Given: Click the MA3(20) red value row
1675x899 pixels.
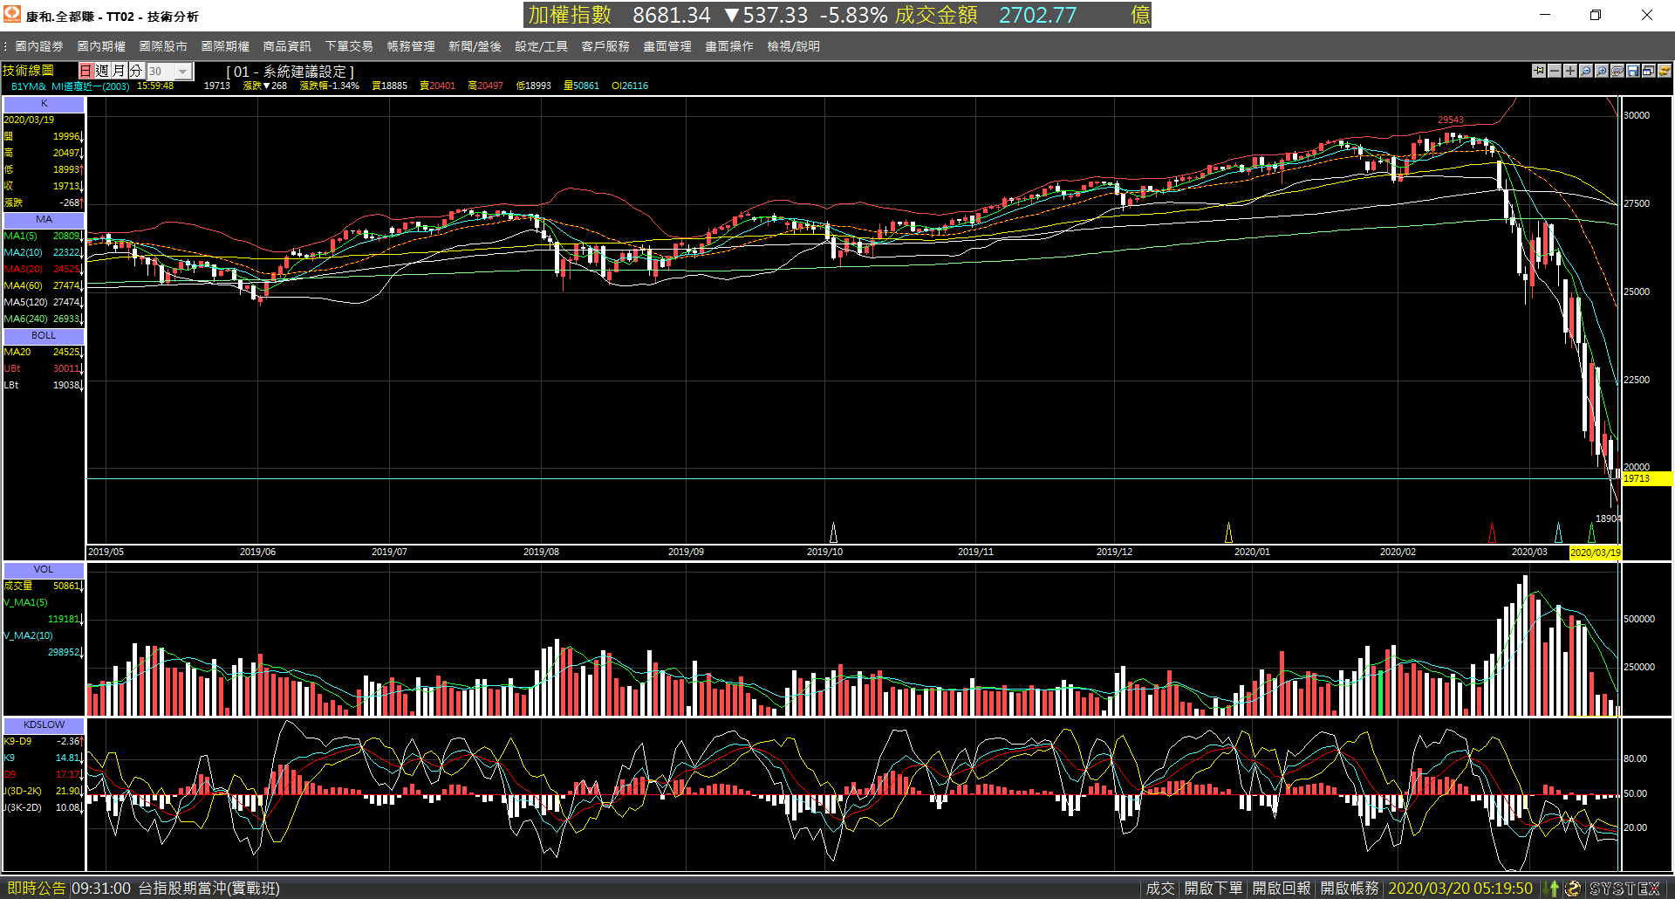Looking at the screenshot, I should [x=43, y=269].
